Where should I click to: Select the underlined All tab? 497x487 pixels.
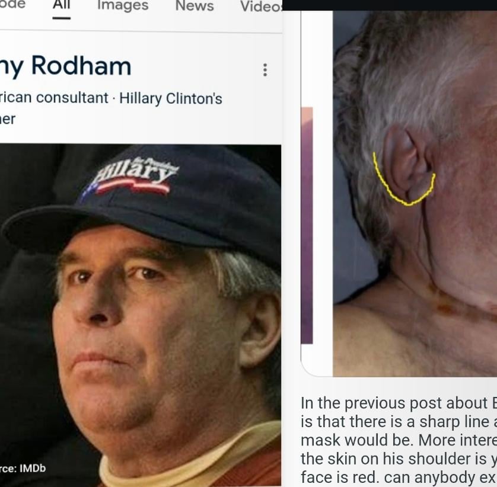click(62, 7)
